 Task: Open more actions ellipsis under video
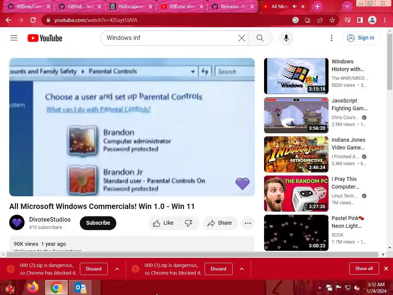[x=248, y=223]
